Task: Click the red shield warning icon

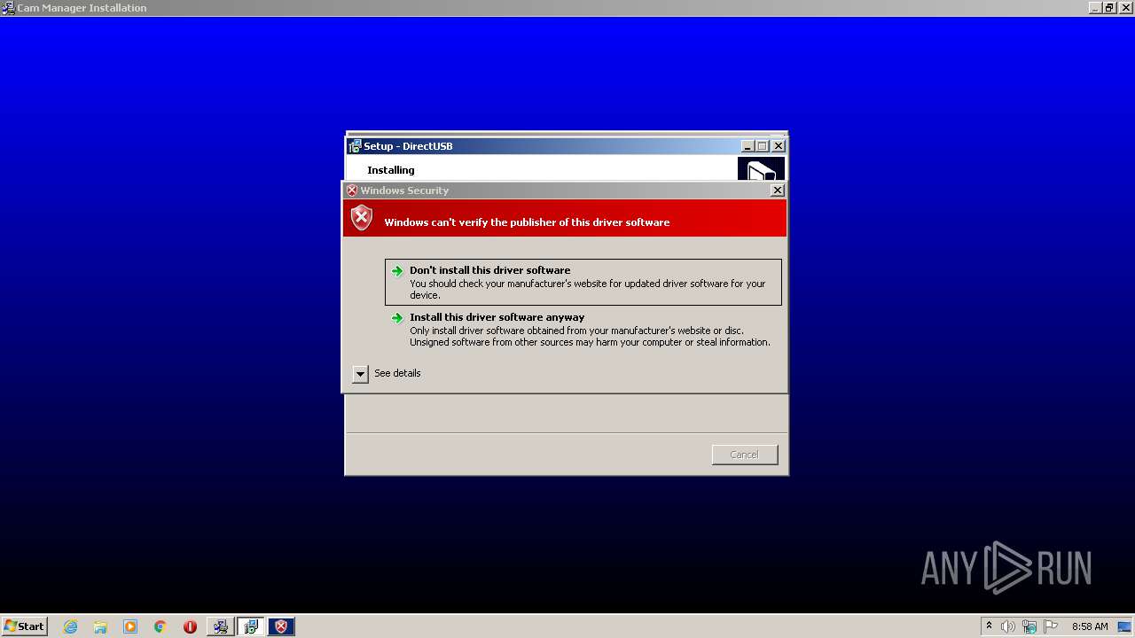Action: 362,218
